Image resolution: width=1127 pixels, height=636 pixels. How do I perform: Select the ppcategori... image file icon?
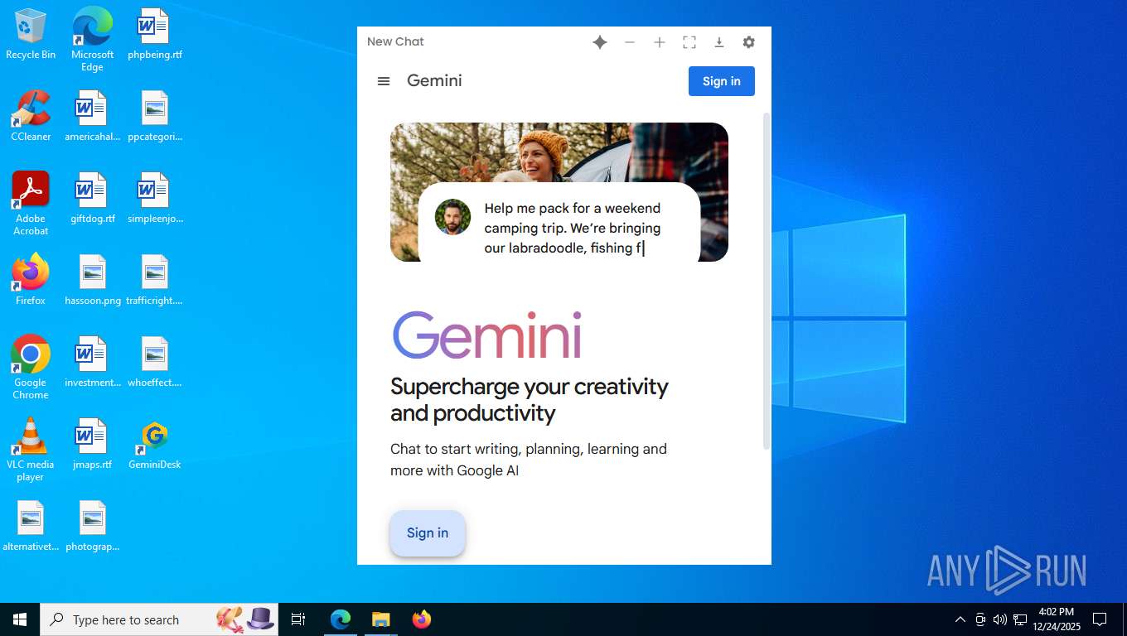[155, 116]
